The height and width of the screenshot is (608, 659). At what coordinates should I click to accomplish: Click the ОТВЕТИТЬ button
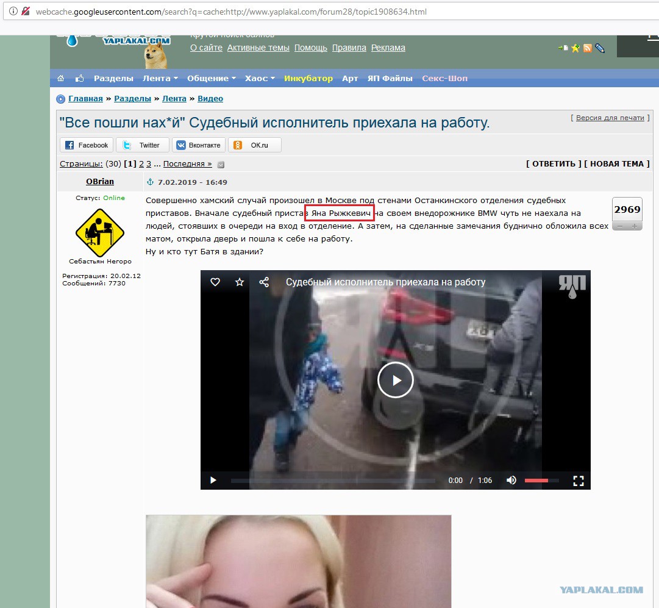click(x=554, y=164)
